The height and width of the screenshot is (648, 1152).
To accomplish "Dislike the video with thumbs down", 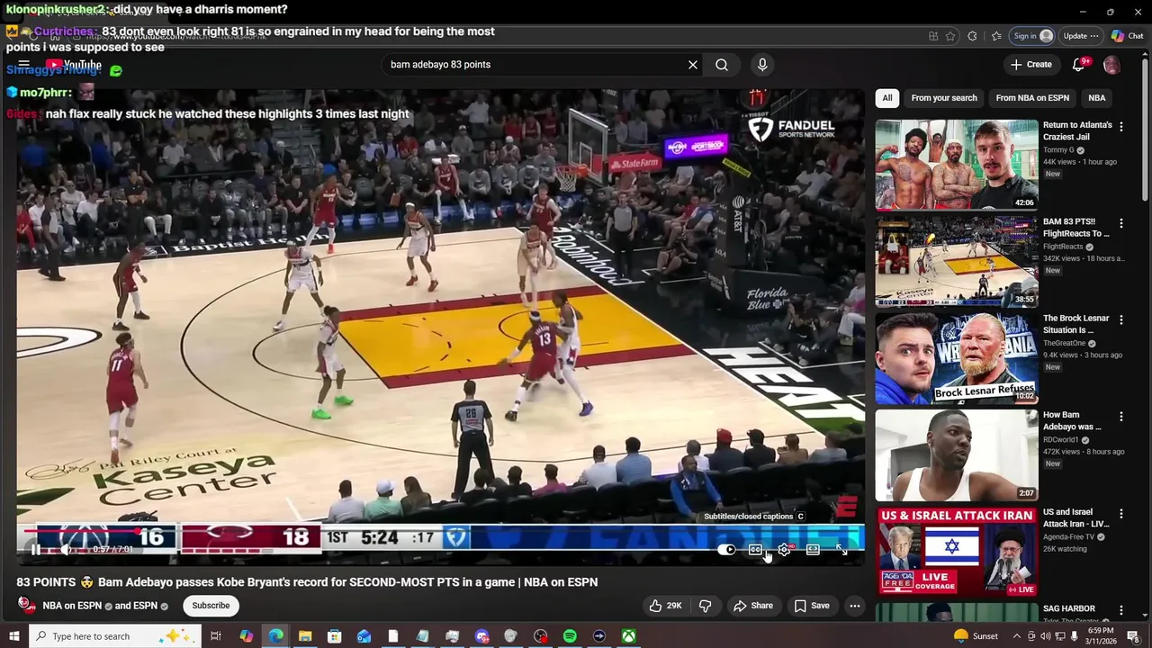I will tap(705, 606).
